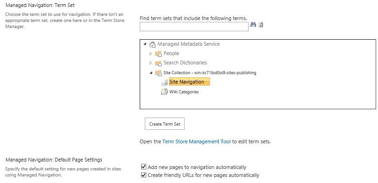Collapse the Managed Metadata Service node
This screenshot has width=378, height=183.
tap(145, 44)
